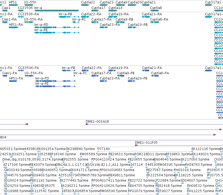The height and width of the screenshot is (195, 223).
Task: Open the Inr-a-RE transcript glyph
Action: pyautogui.click(x=57, y=33)
